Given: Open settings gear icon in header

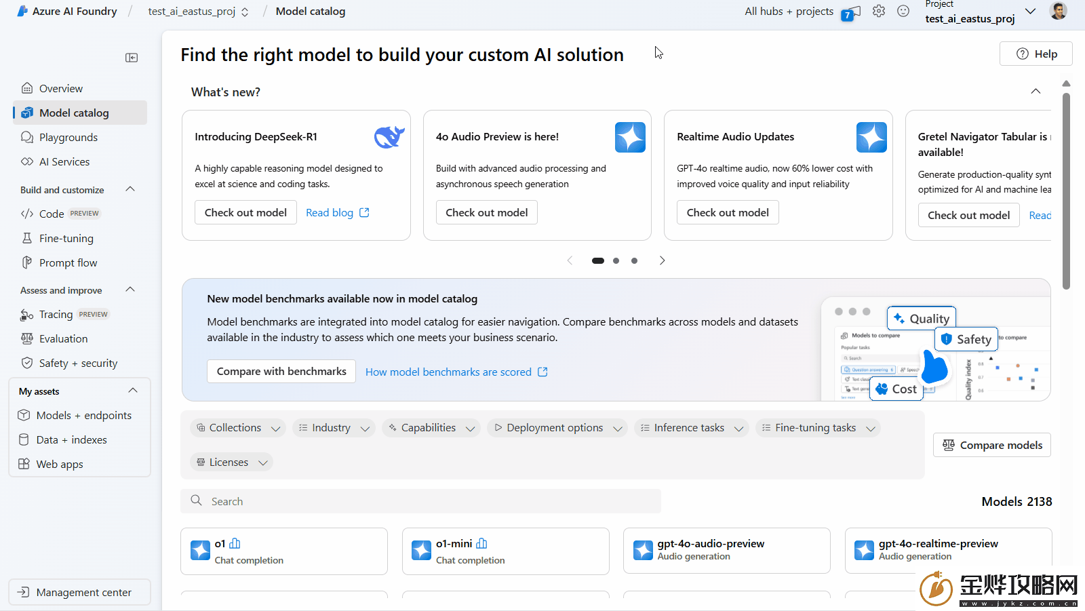Looking at the screenshot, I should [x=879, y=11].
